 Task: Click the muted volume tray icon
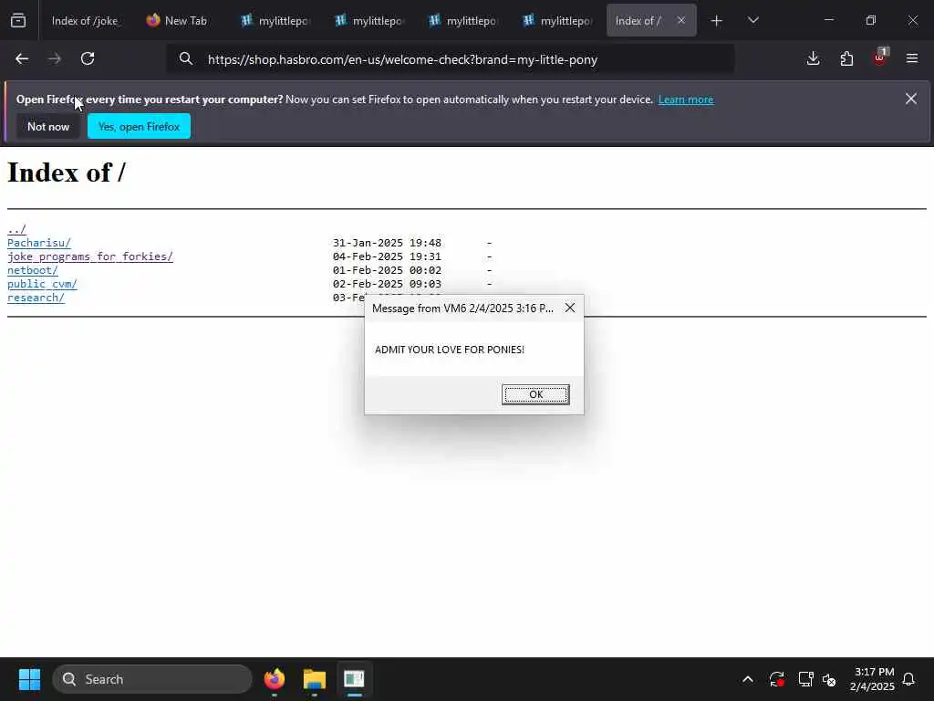coord(829,679)
